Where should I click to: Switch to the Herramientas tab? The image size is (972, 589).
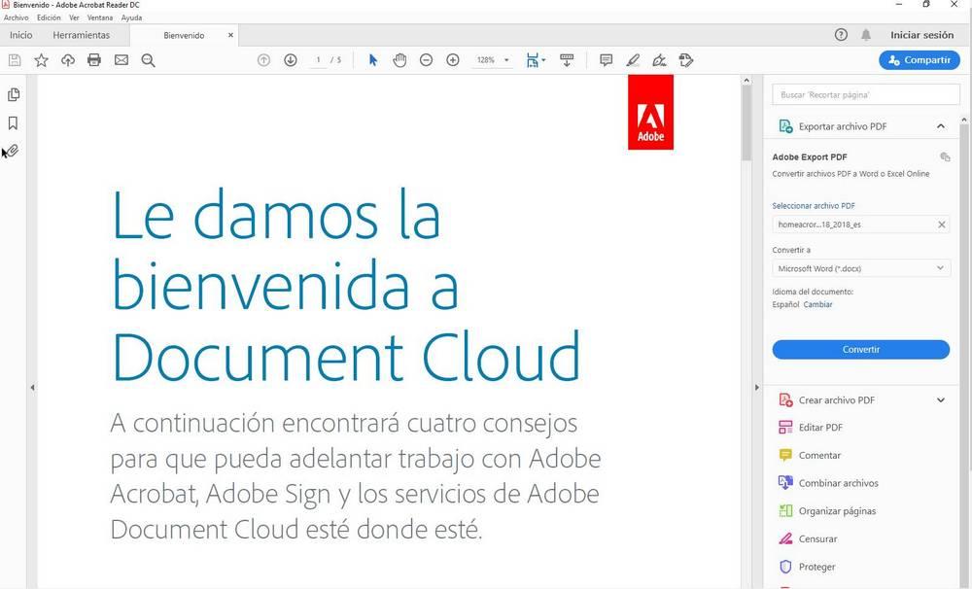coord(82,35)
